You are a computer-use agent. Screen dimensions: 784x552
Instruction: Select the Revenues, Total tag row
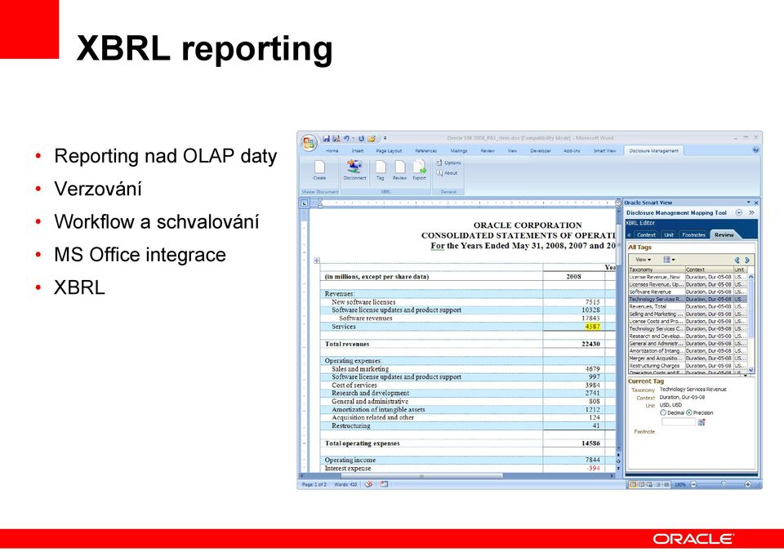(x=688, y=306)
